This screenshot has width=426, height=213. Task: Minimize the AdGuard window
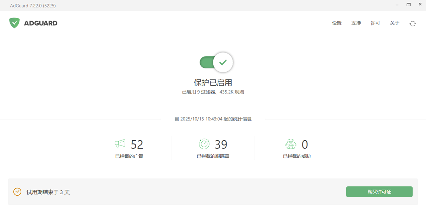pyautogui.click(x=396, y=5)
